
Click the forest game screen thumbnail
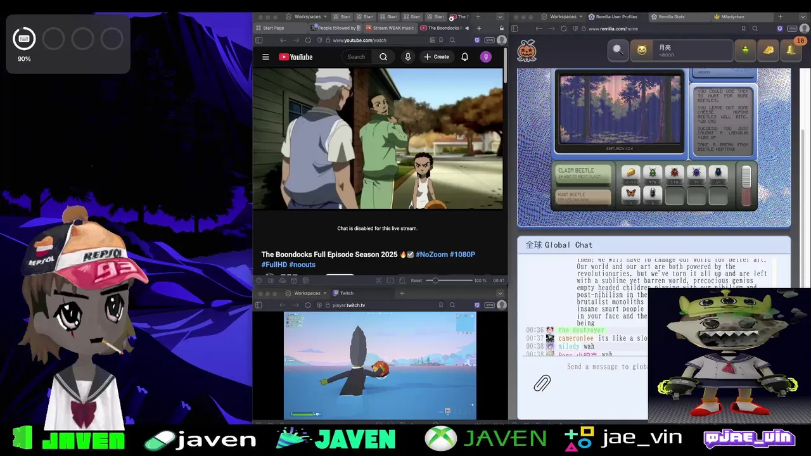(620, 111)
